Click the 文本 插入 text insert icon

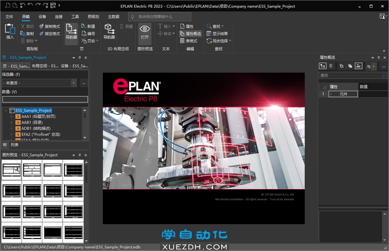click(x=160, y=26)
